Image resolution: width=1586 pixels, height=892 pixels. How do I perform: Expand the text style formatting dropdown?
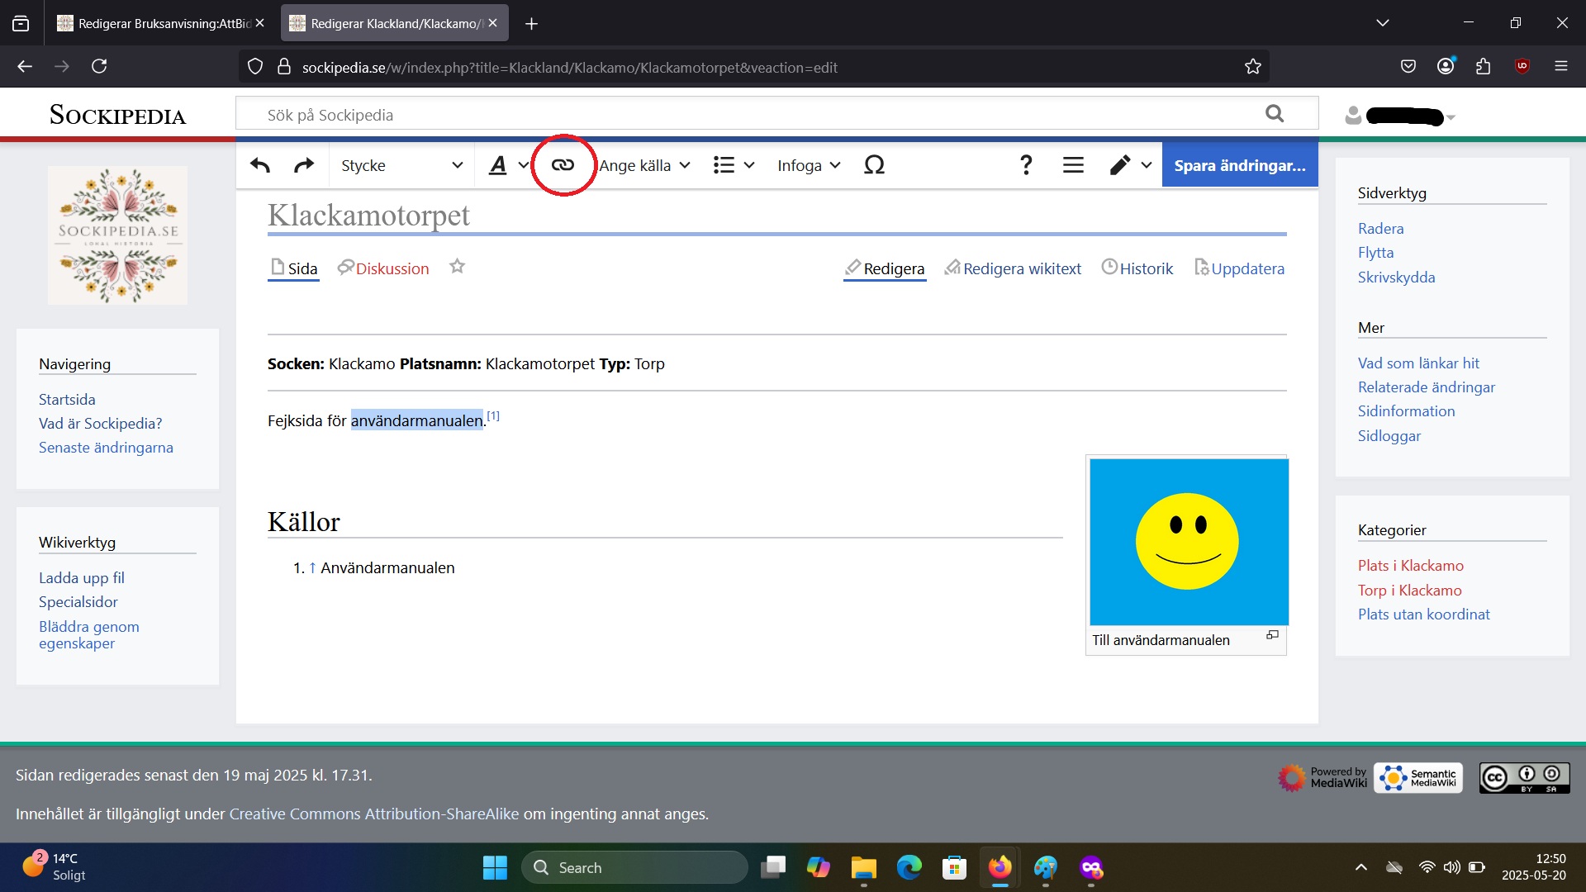click(507, 165)
